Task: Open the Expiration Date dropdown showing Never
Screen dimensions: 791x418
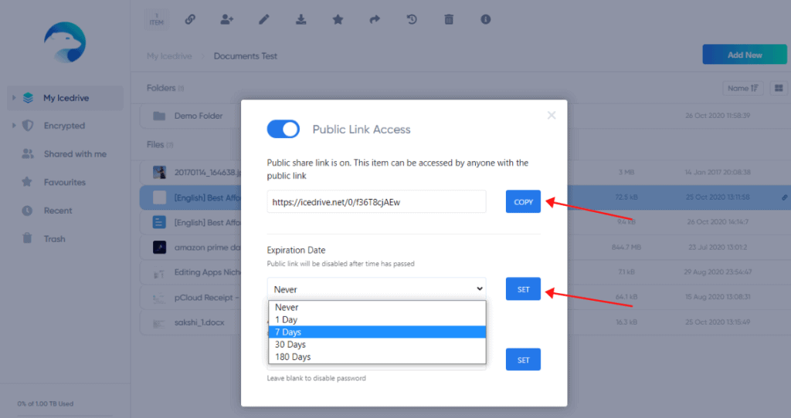Action: coord(376,289)
